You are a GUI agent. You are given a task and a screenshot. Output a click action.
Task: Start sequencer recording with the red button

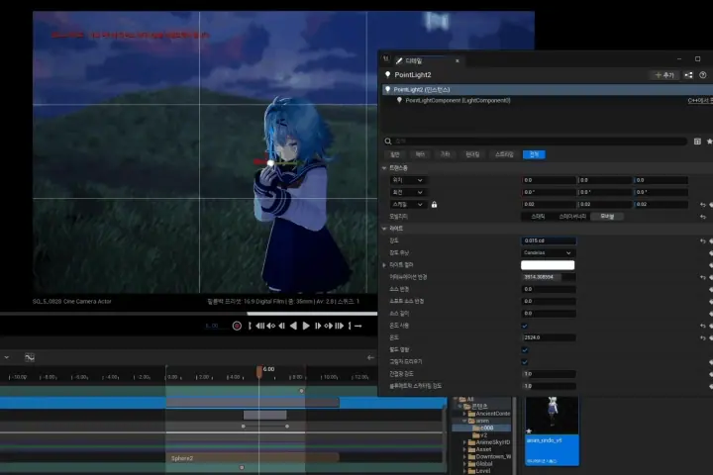point(237,326)
